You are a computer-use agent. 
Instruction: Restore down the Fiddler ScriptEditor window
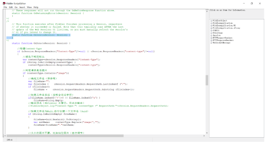pyautogui.click(x=251, y=3)
